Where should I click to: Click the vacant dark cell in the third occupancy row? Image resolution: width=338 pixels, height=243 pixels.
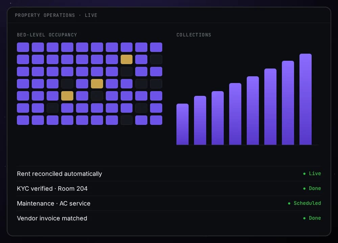(x=126, y=72)
